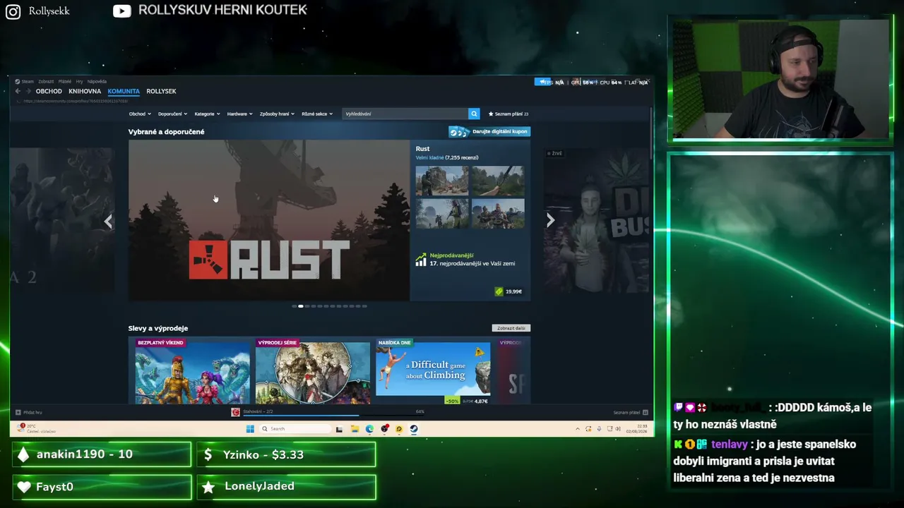Click the Zobrazit další button

(511, 328)
